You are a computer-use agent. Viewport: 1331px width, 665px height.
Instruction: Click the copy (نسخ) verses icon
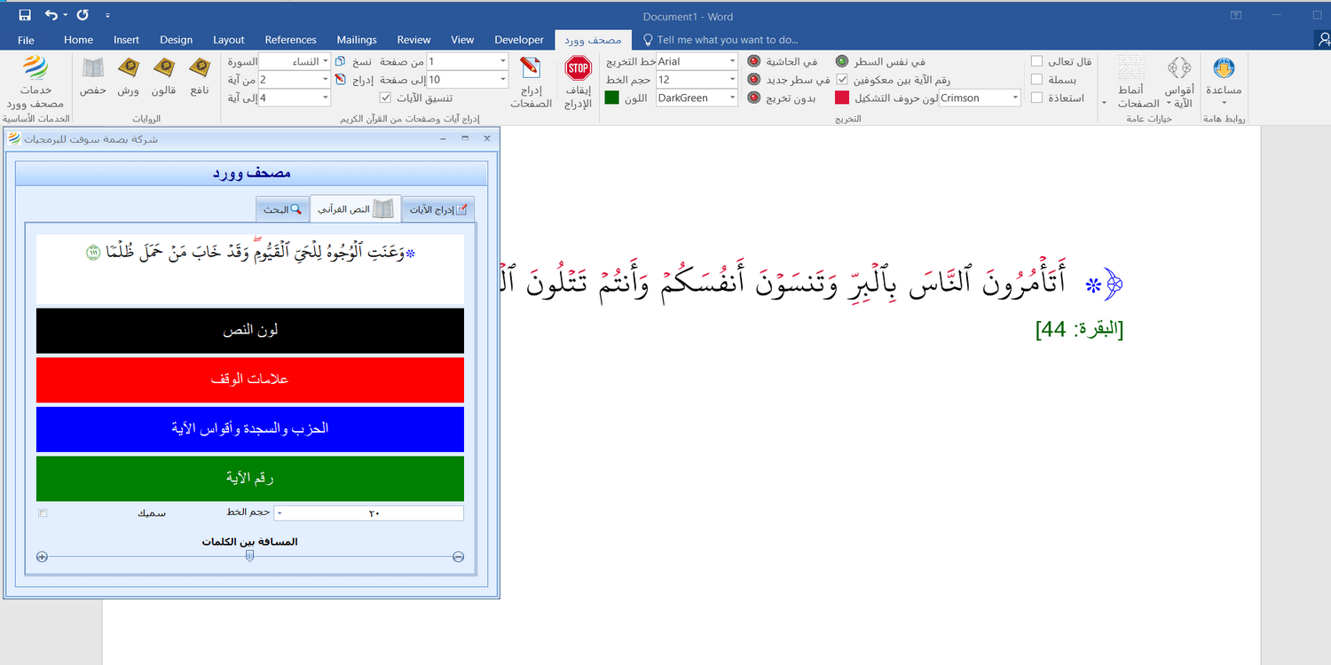(x=340, y=62)
